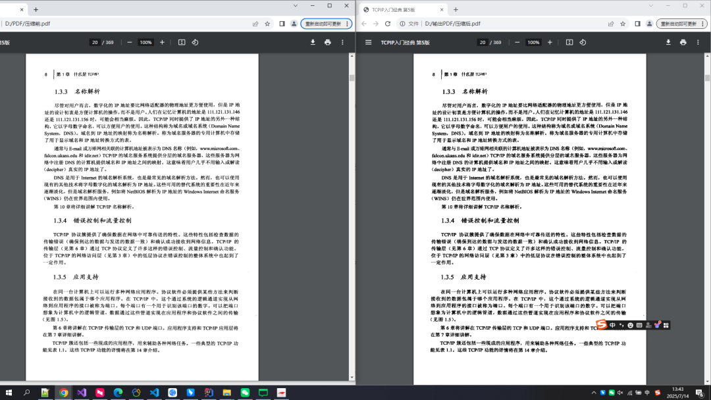Screen dimensions: 711x400
Task: Rotate the left PDF counterclockwise
Action: point(195,42)
